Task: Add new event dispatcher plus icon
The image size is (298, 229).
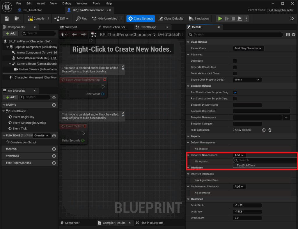Action: click(x=54, y=163)
